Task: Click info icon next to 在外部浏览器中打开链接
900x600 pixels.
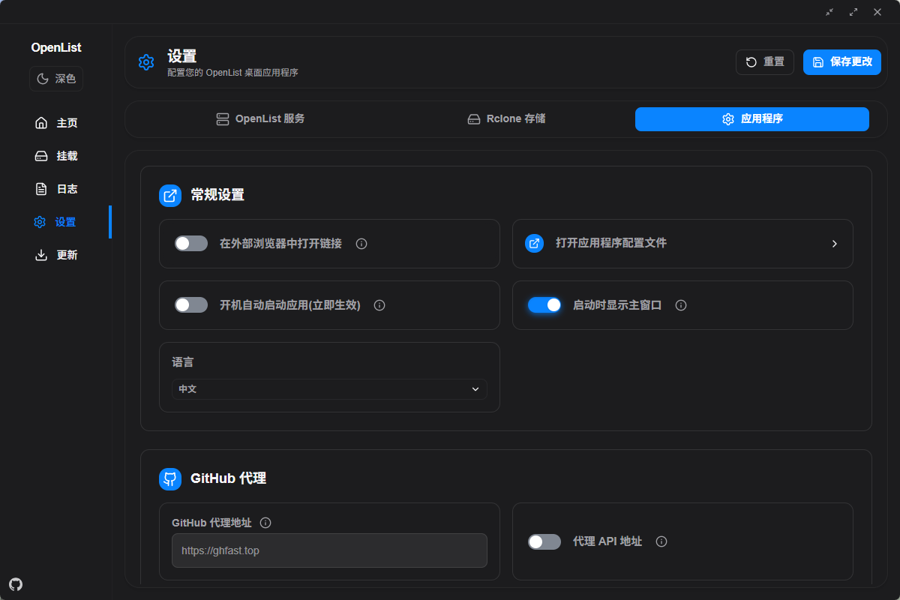Action: coord(361,244)
